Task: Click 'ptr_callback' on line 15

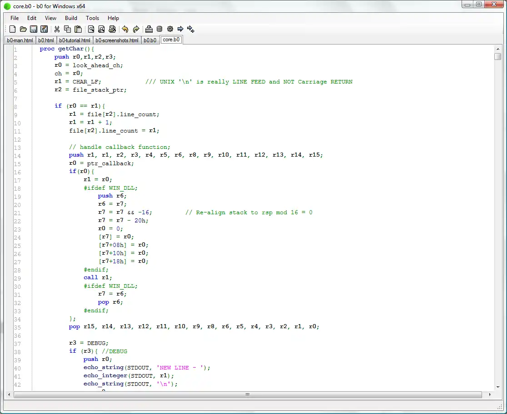Action: (109, 163)
